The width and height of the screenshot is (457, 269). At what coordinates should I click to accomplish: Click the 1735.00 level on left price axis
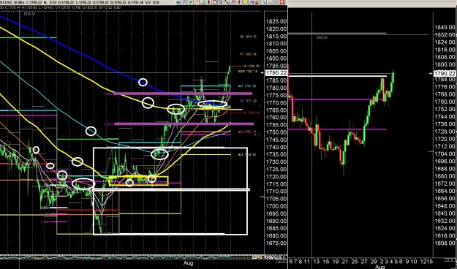coord(276,154)
